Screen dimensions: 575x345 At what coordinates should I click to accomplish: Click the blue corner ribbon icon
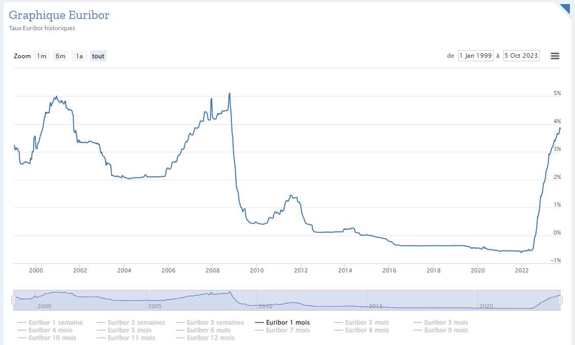click(566, 8)
